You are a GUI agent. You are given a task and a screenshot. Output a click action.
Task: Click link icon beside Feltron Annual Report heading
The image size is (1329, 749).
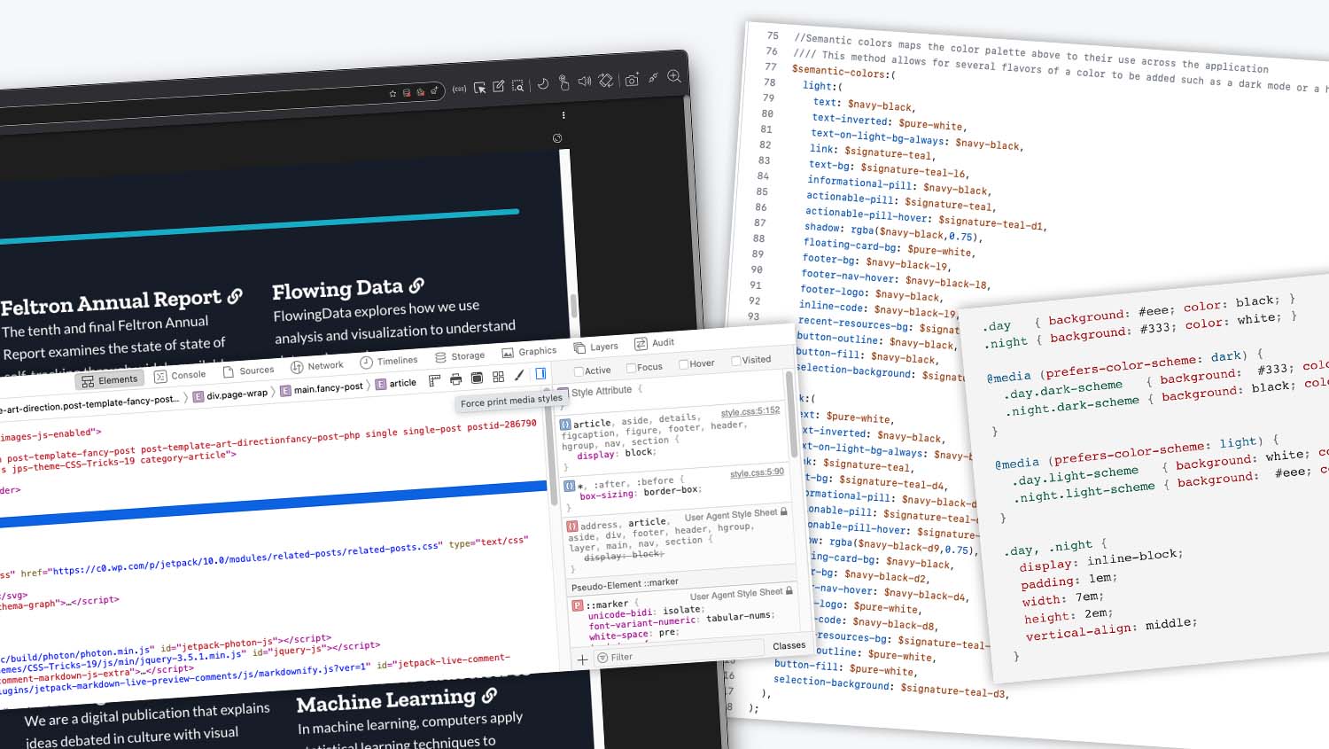[x=235, y=297]
